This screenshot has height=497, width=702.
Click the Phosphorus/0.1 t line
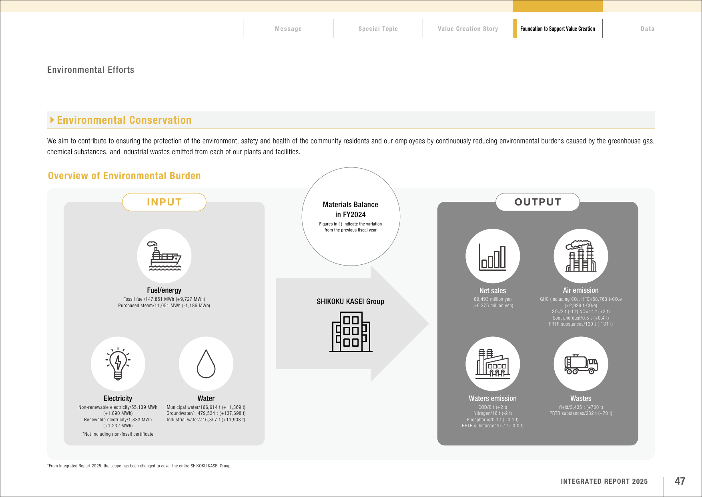493,420
